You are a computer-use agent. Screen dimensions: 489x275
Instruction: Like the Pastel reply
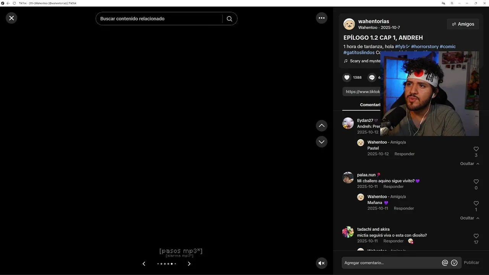tap(476, 149)
